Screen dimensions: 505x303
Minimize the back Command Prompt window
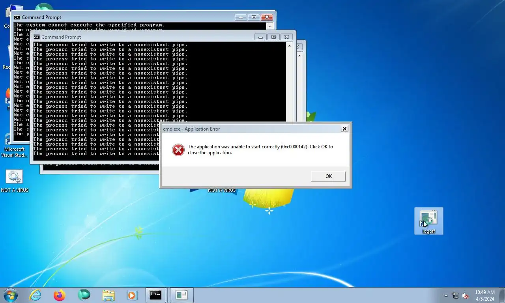point(241,17)
